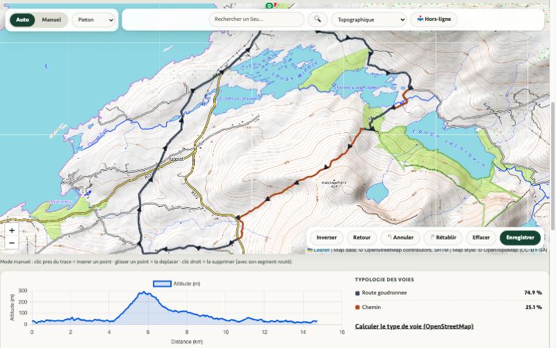Screen dimensions: 556x348
Task: Click the Distance (km) axis label
Action: [x=187, y=342]
